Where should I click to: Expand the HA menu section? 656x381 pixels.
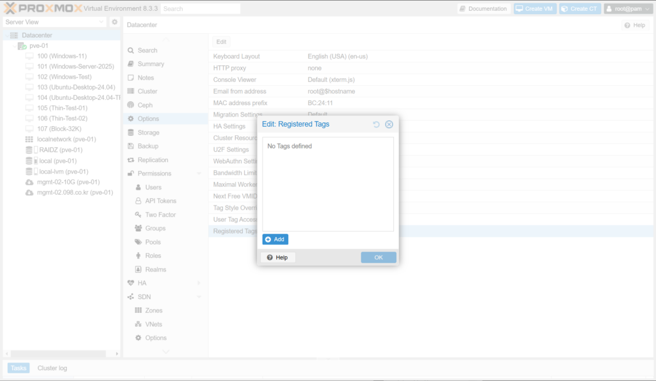(199, 283)
